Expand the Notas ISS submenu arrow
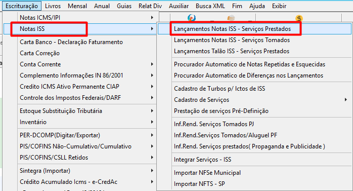353x191 pixels. (x=152, y=29)
